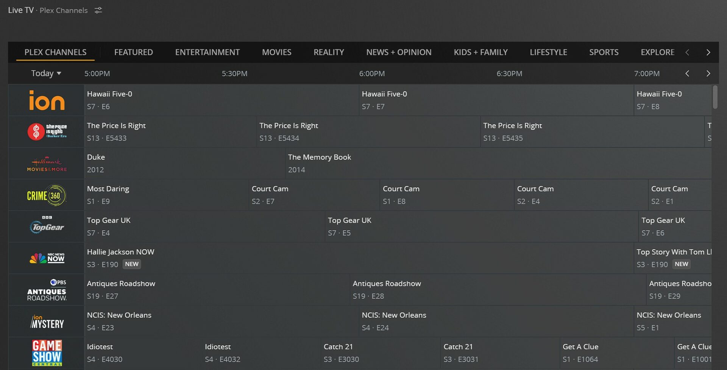727x370 pixels.
Task: Click the 6:30PM time marker
Action: point(509,73)
